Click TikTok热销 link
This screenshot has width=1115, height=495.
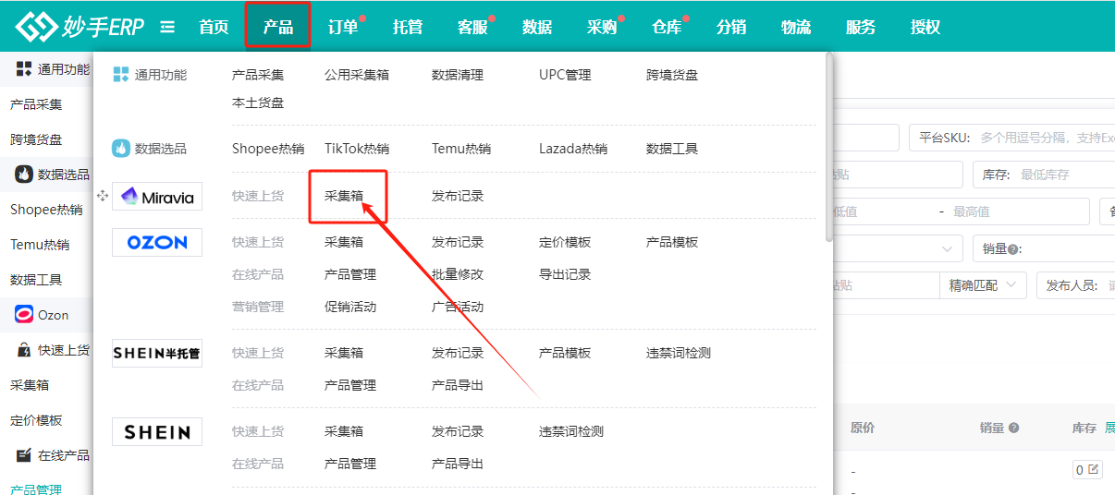point(357,149)
